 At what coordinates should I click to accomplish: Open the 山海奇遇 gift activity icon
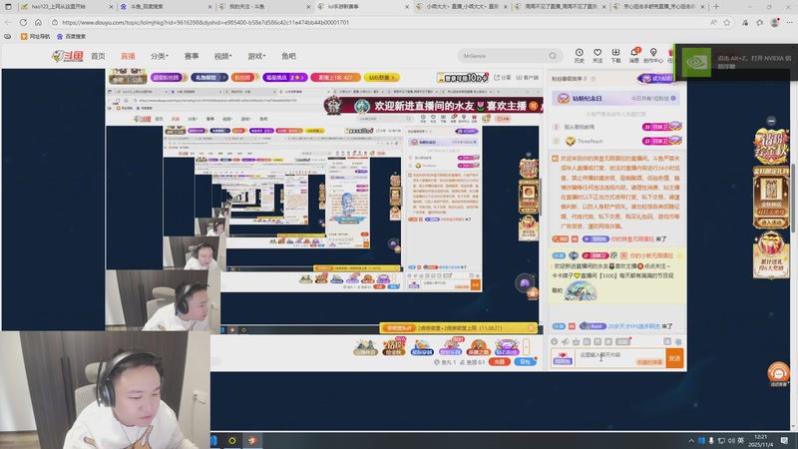tap(366, 347)
